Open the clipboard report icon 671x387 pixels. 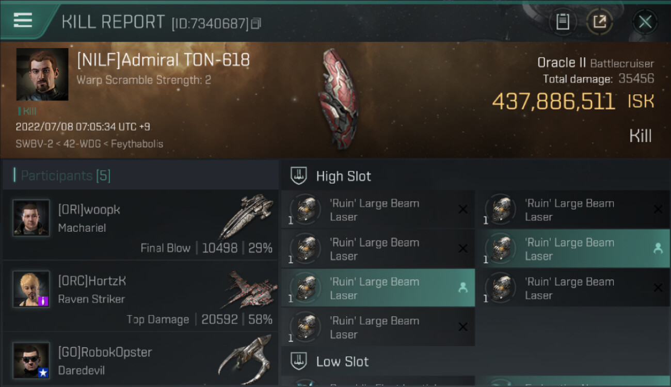tap(562, 22)
